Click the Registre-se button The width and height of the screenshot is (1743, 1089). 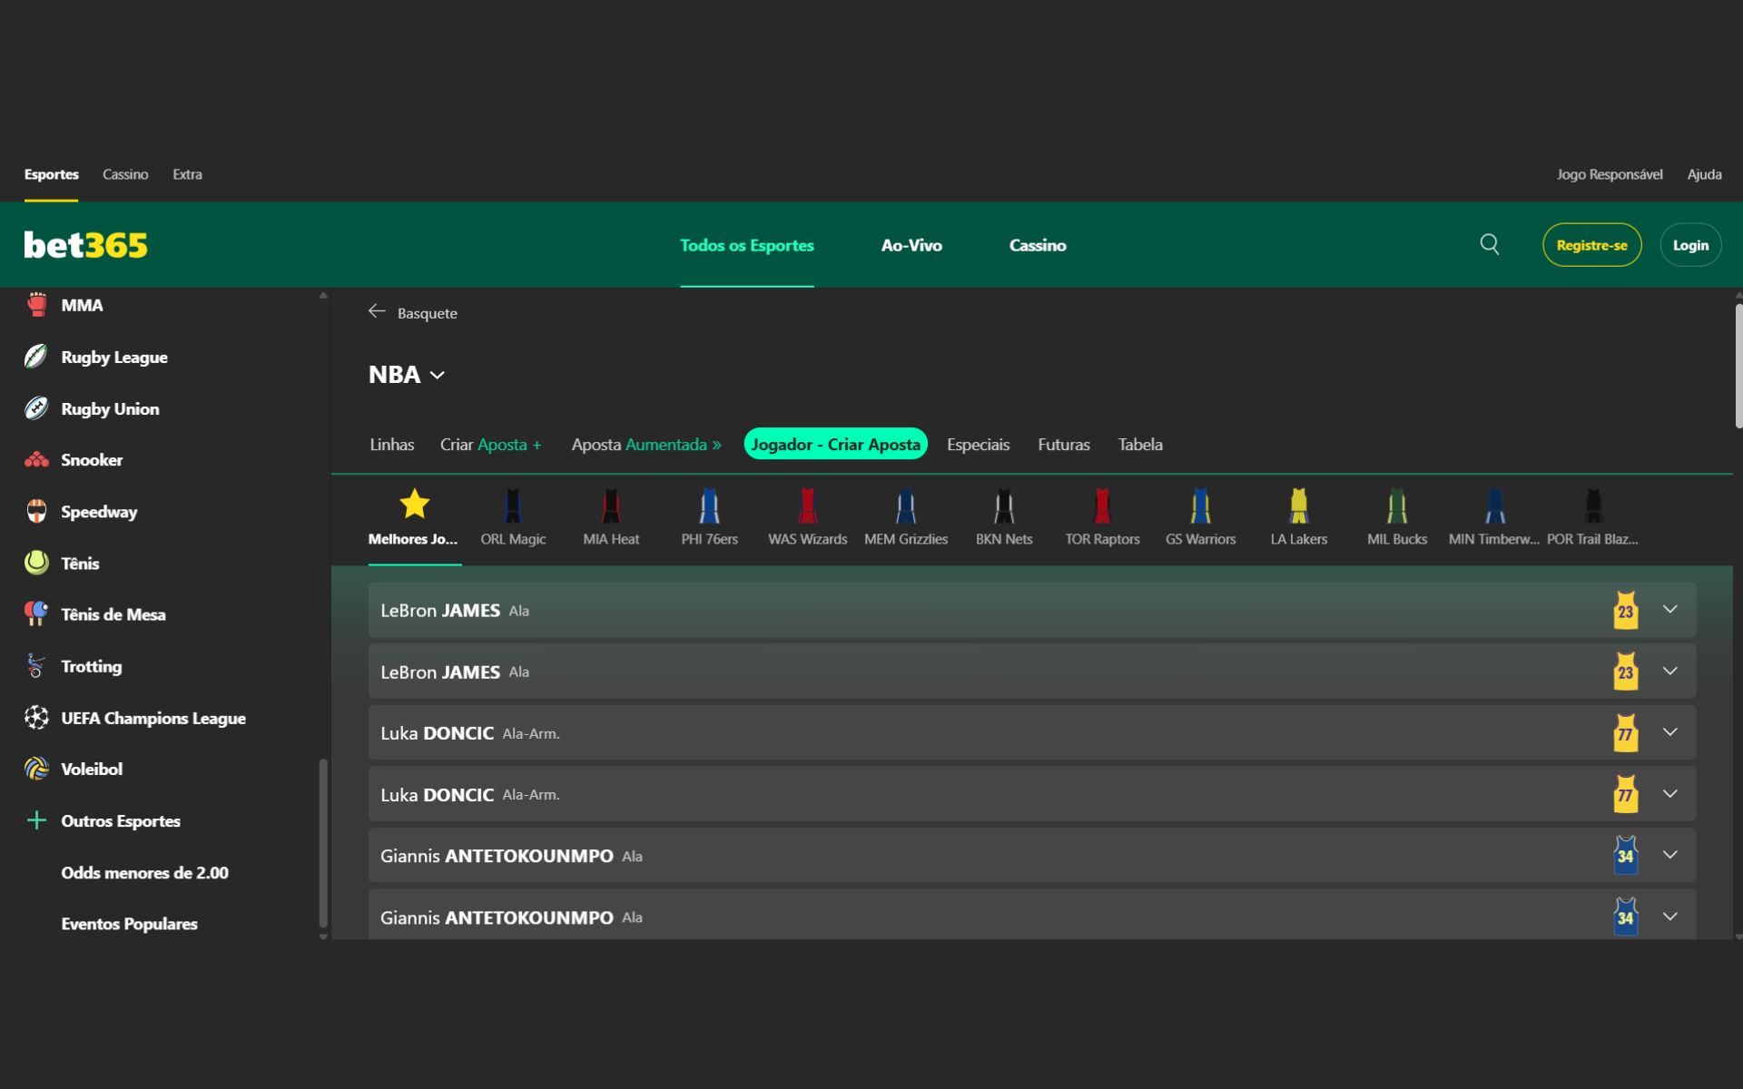coord(1591,244)
